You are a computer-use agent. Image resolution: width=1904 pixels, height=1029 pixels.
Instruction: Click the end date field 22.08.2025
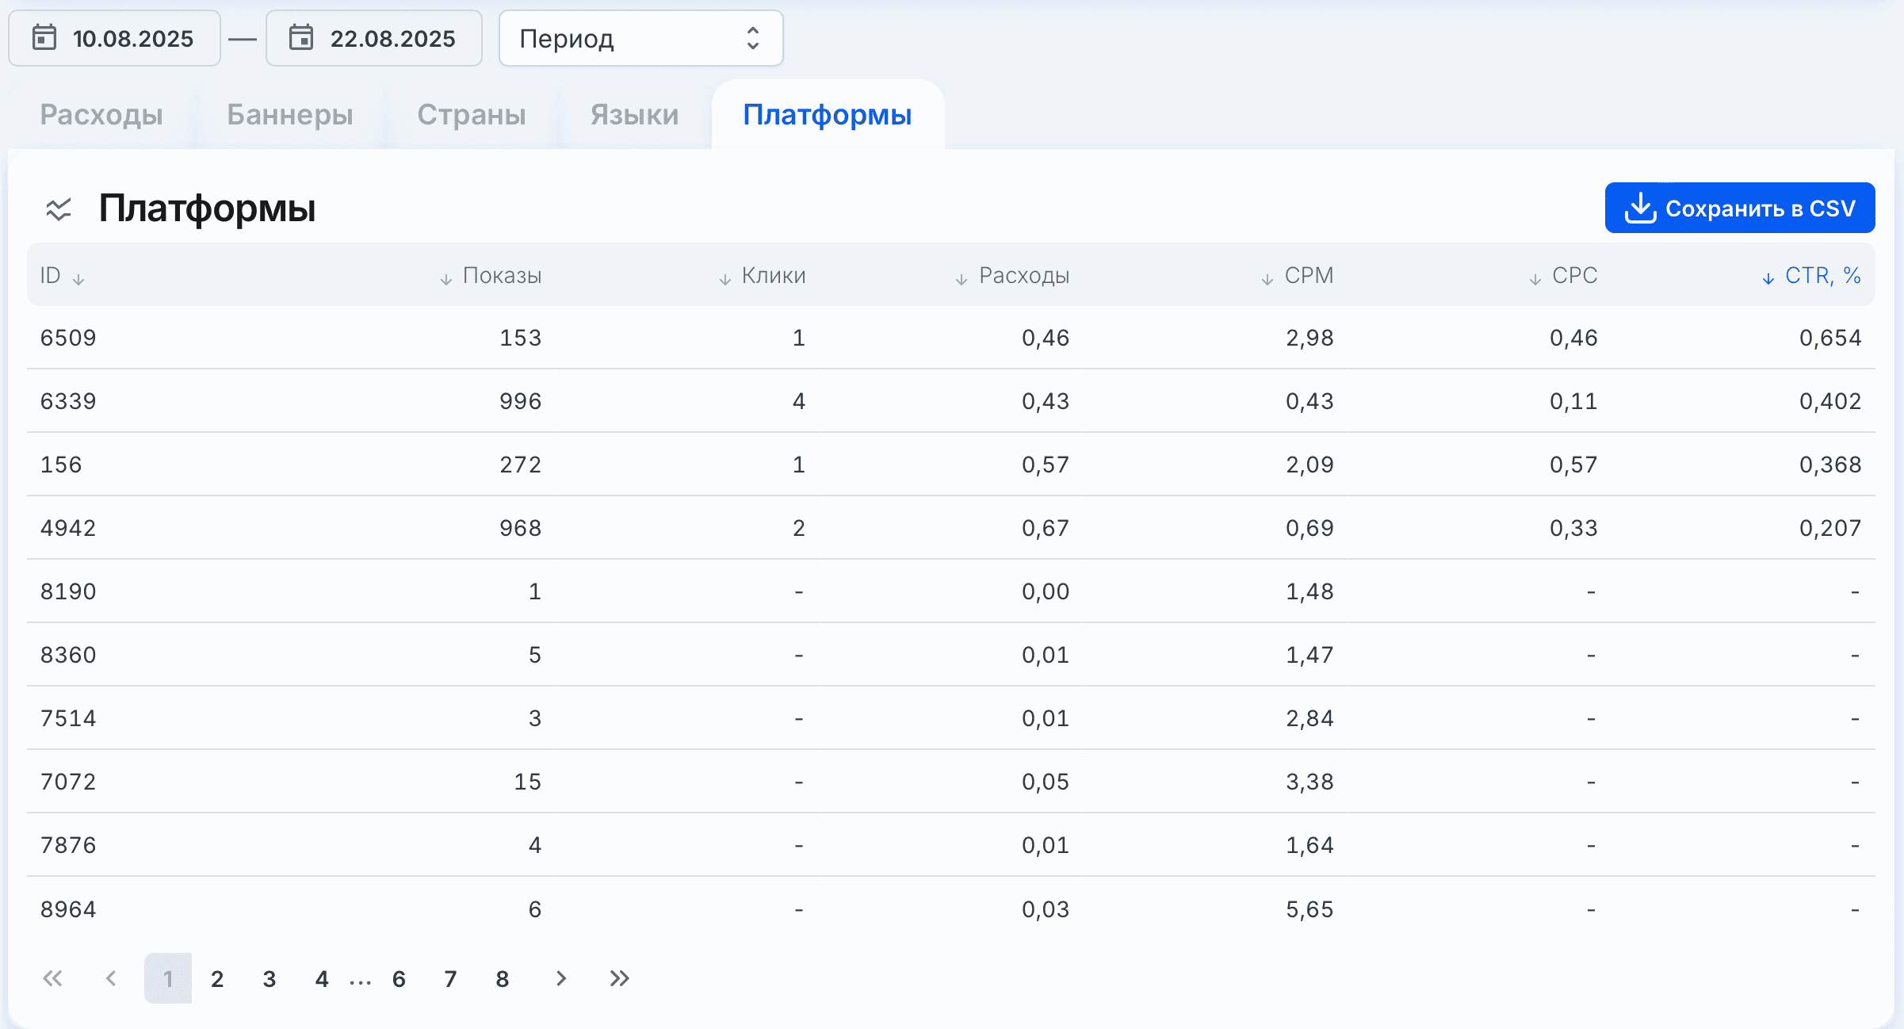point(374,38)
